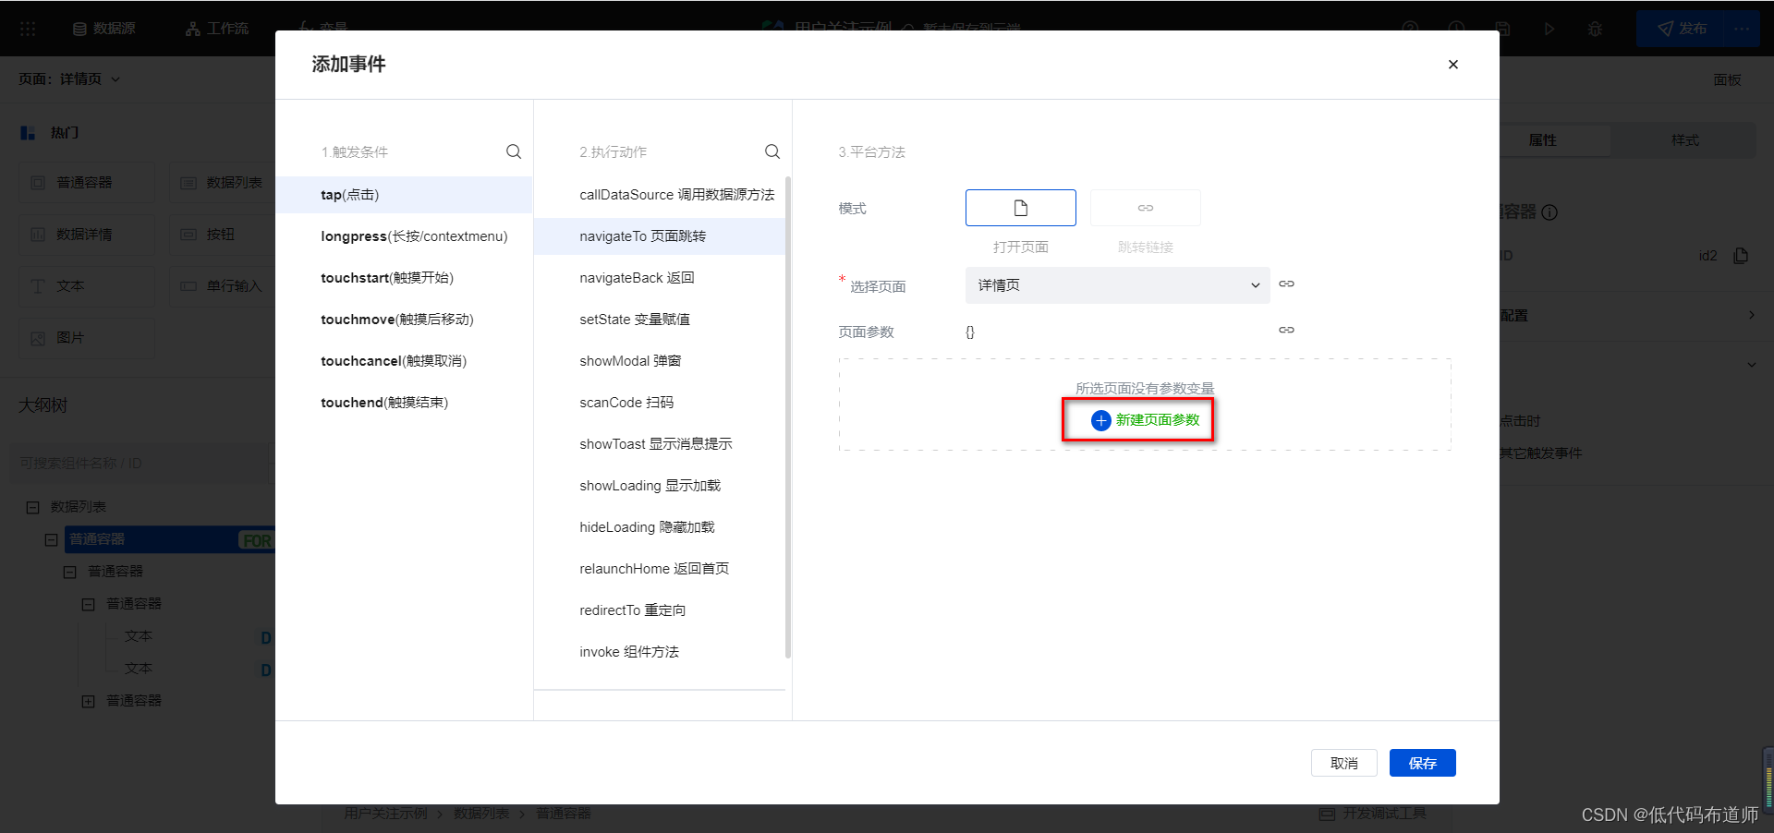1774x833 pixels.
Task: Click the actions list vertical scrollbar
Action: 788,417
